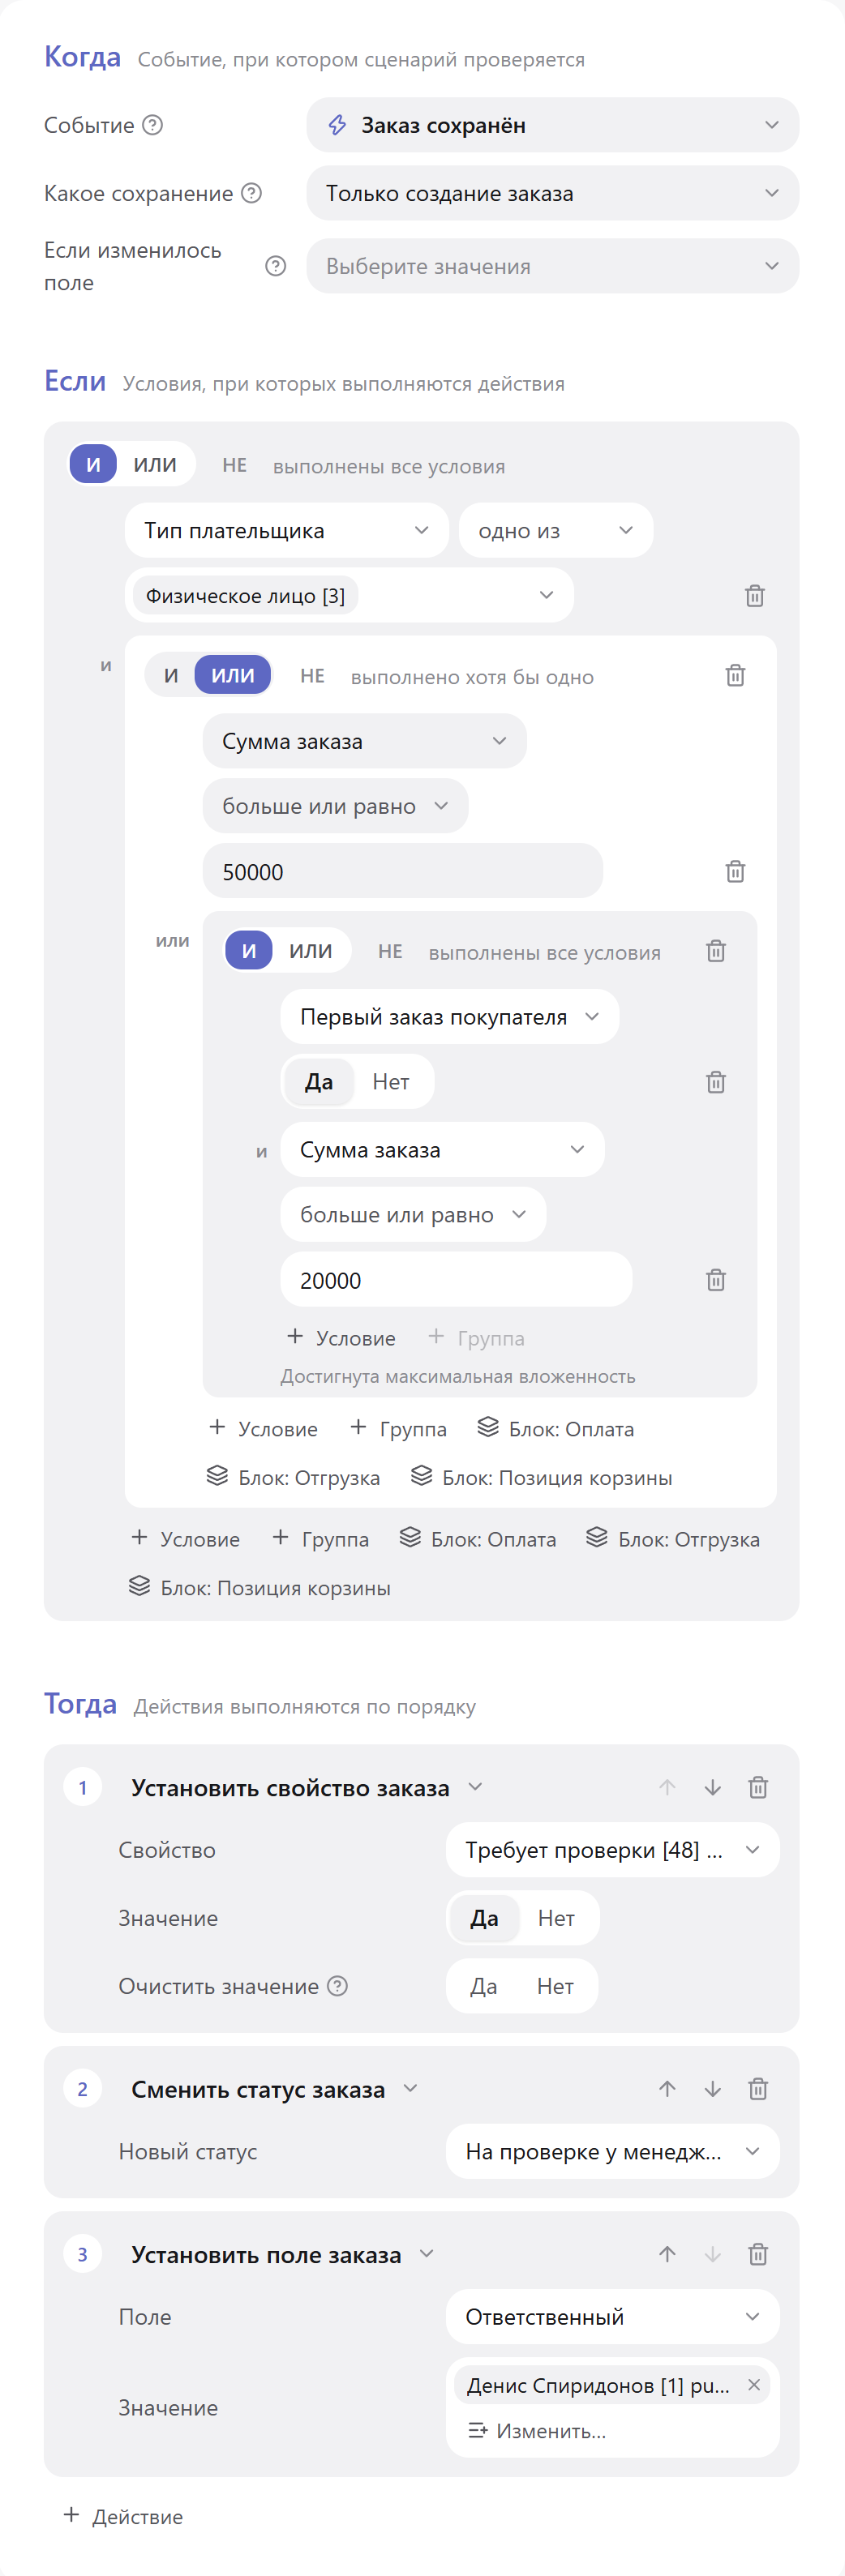
Task: Delete the 50000 order sum condition
Action: pyautogui.click(x=735, y=871)
